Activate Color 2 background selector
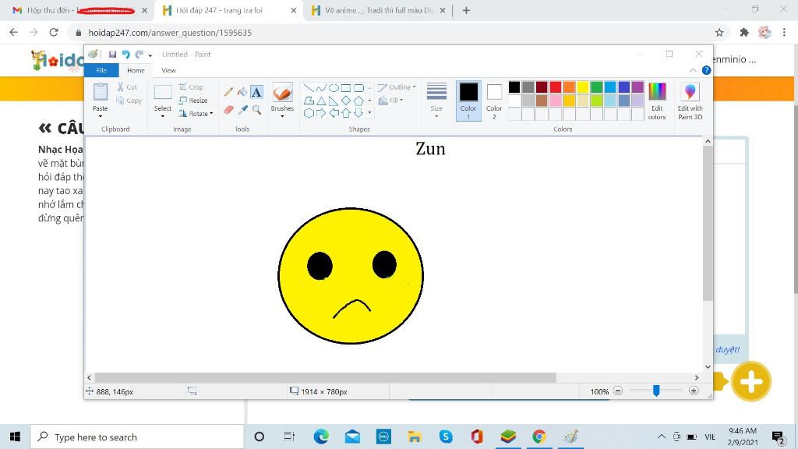This screenshot has width=798, height=449. [494, 101]
